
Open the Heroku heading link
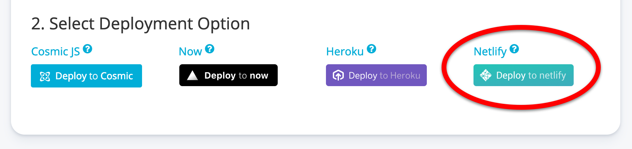(x=345, y=52)
